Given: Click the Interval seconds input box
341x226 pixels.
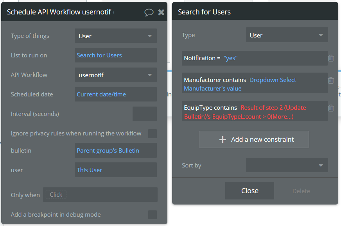Looking at the screenshot, I should (x=144, y=114).
